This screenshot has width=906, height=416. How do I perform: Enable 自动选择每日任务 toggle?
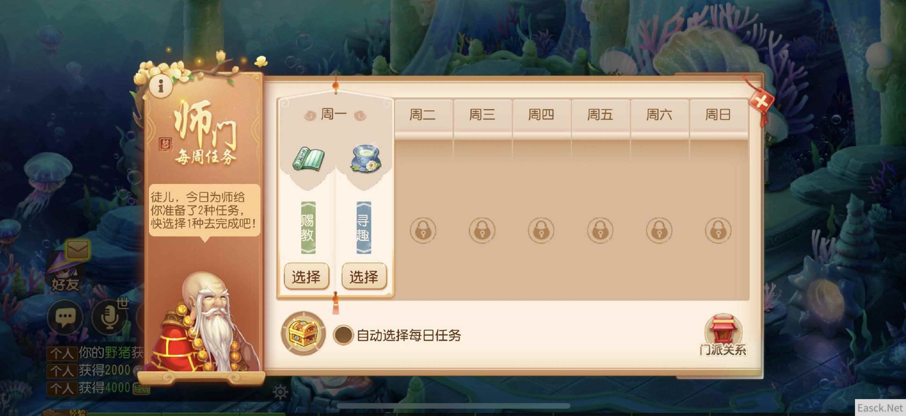[343, 335]
